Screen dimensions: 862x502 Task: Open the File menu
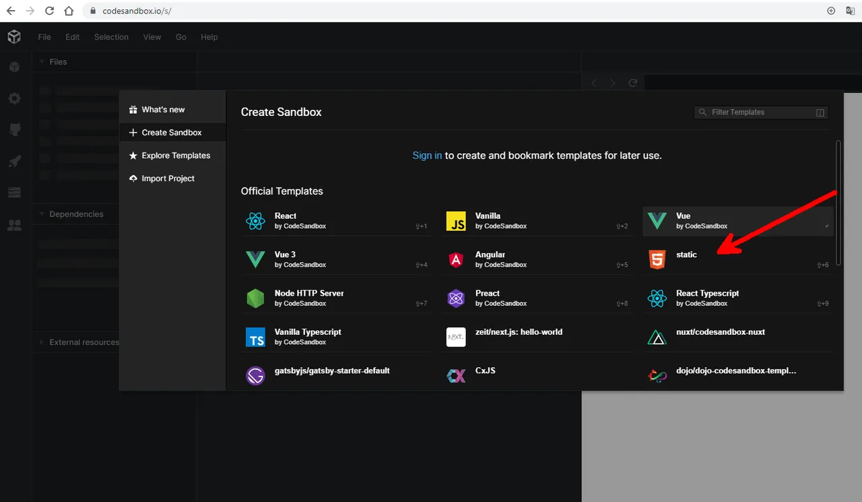[x=44, y=37]
